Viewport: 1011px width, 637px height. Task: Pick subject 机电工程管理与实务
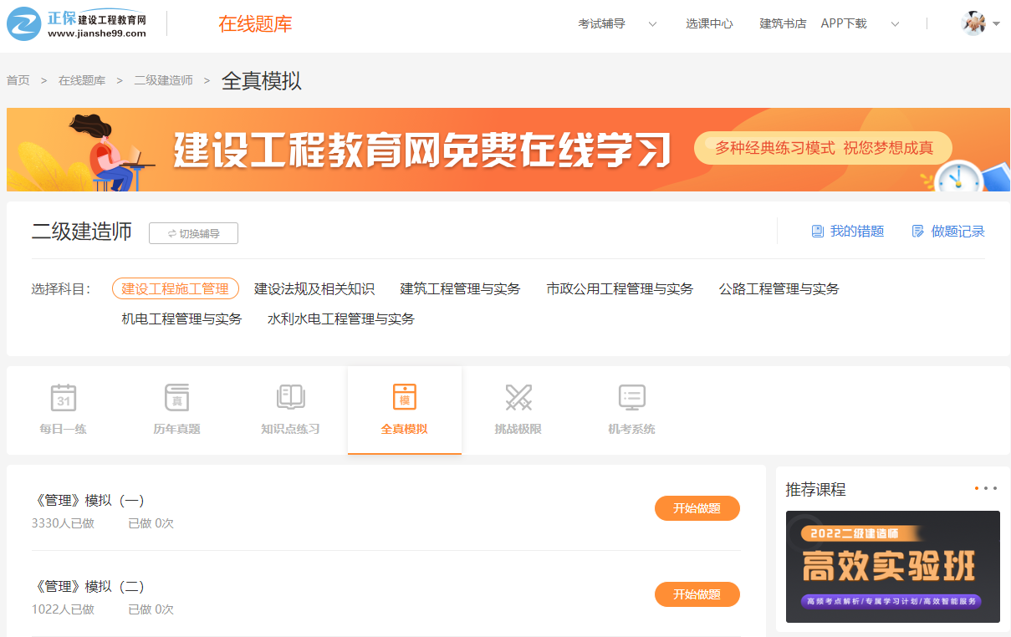point(181,318)
